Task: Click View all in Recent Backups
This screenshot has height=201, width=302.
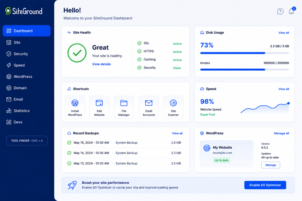Action: [177, 133]
